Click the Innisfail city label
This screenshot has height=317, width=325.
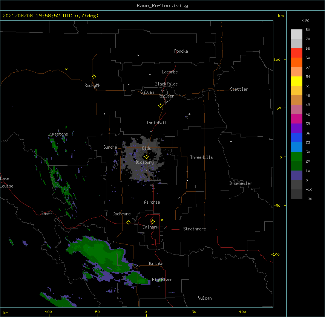pyautogui.click(x=156, y=123)
